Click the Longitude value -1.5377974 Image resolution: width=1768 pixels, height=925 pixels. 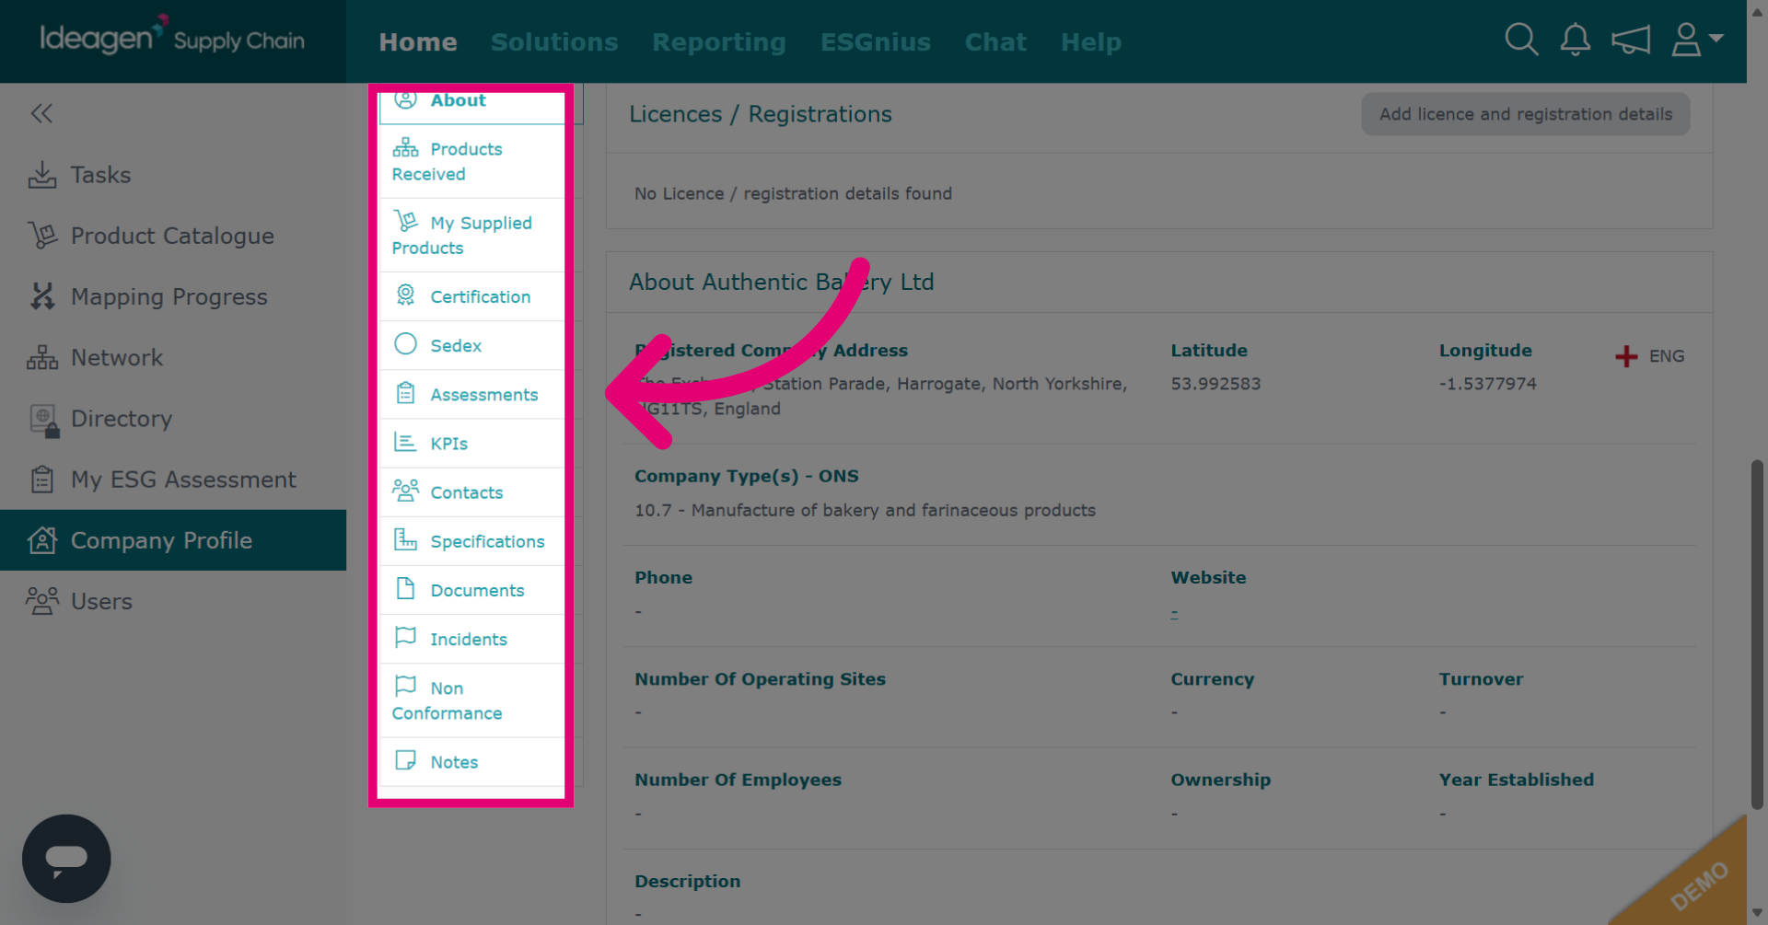pyautogui.click(x=1487, y=384)
